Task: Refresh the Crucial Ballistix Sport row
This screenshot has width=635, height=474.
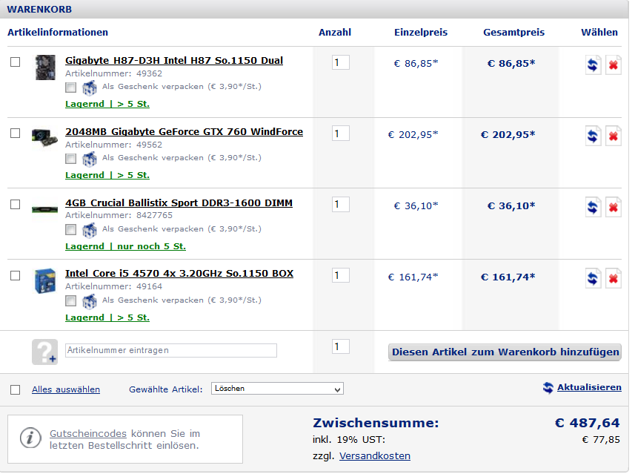Action: (593, 207)
